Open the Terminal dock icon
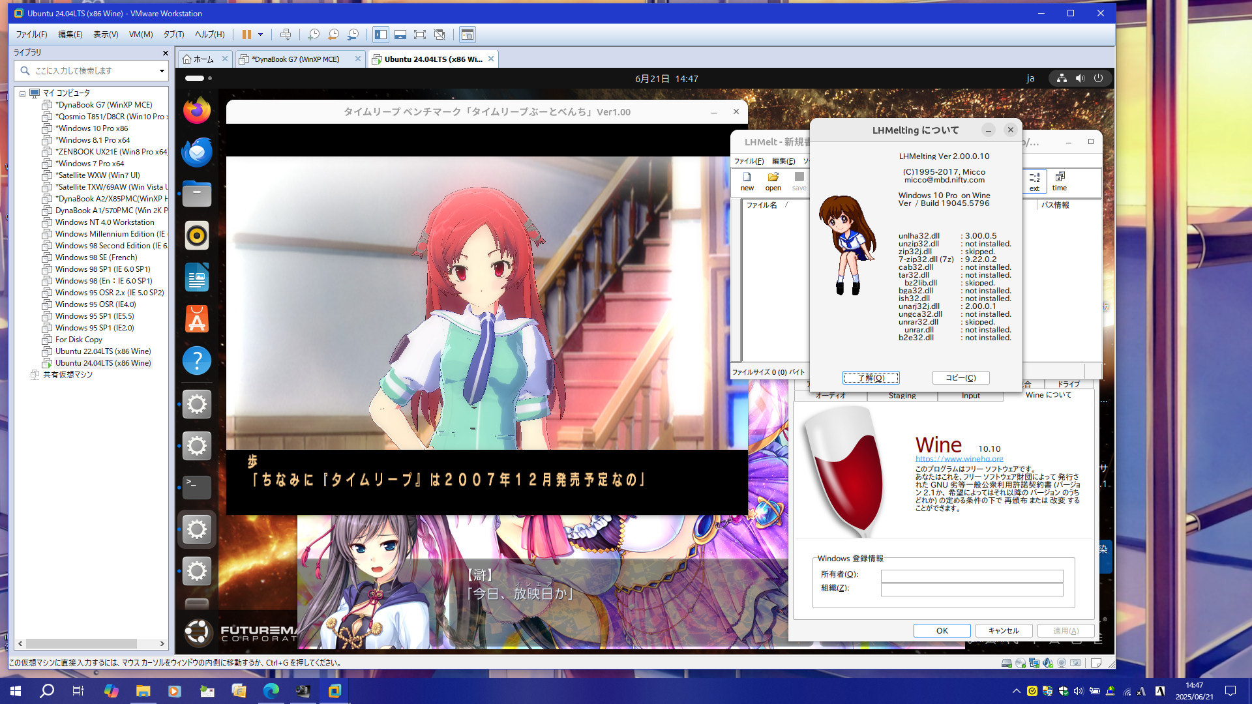Viewport: 1252px width, 704px height. click(197, 487)
